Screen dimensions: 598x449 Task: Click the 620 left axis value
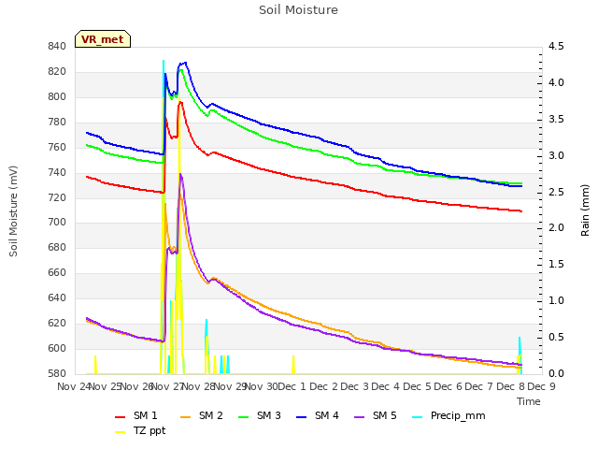[57, 323]
